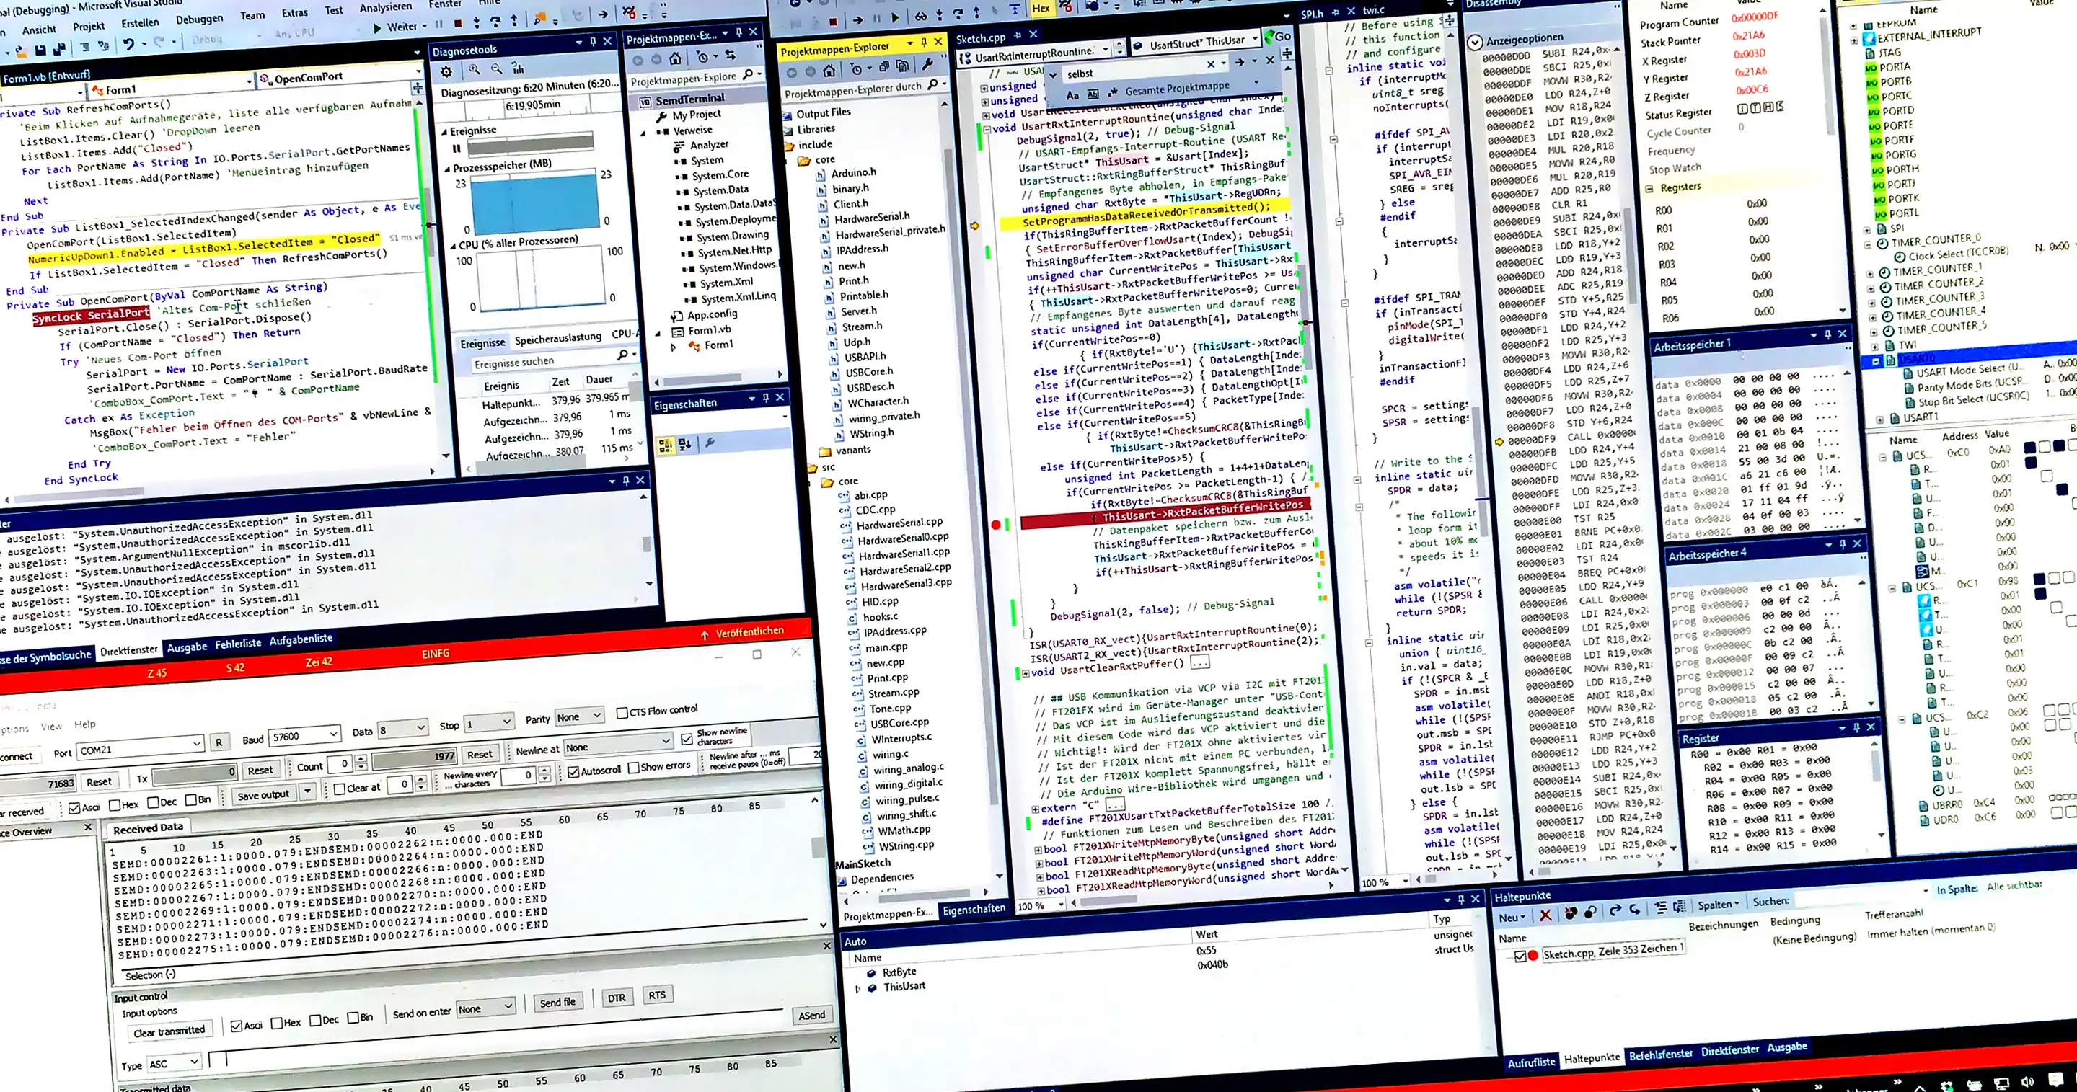
Task: Click the whole-word match icon in the find bar
Action: tap(1093, 94)
